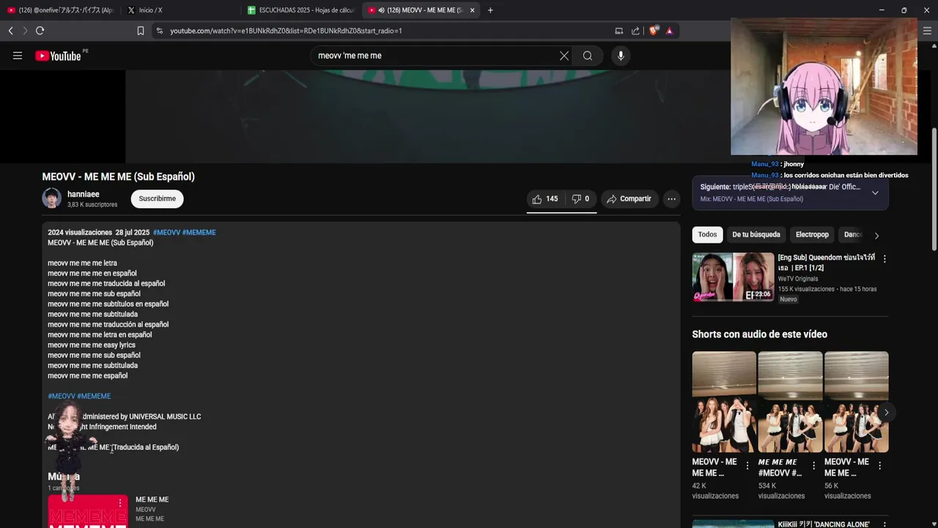Open the top #MEOVV hashtag beside the date
This screenshot has height=528, width=938.
click(x=166, y=232)
